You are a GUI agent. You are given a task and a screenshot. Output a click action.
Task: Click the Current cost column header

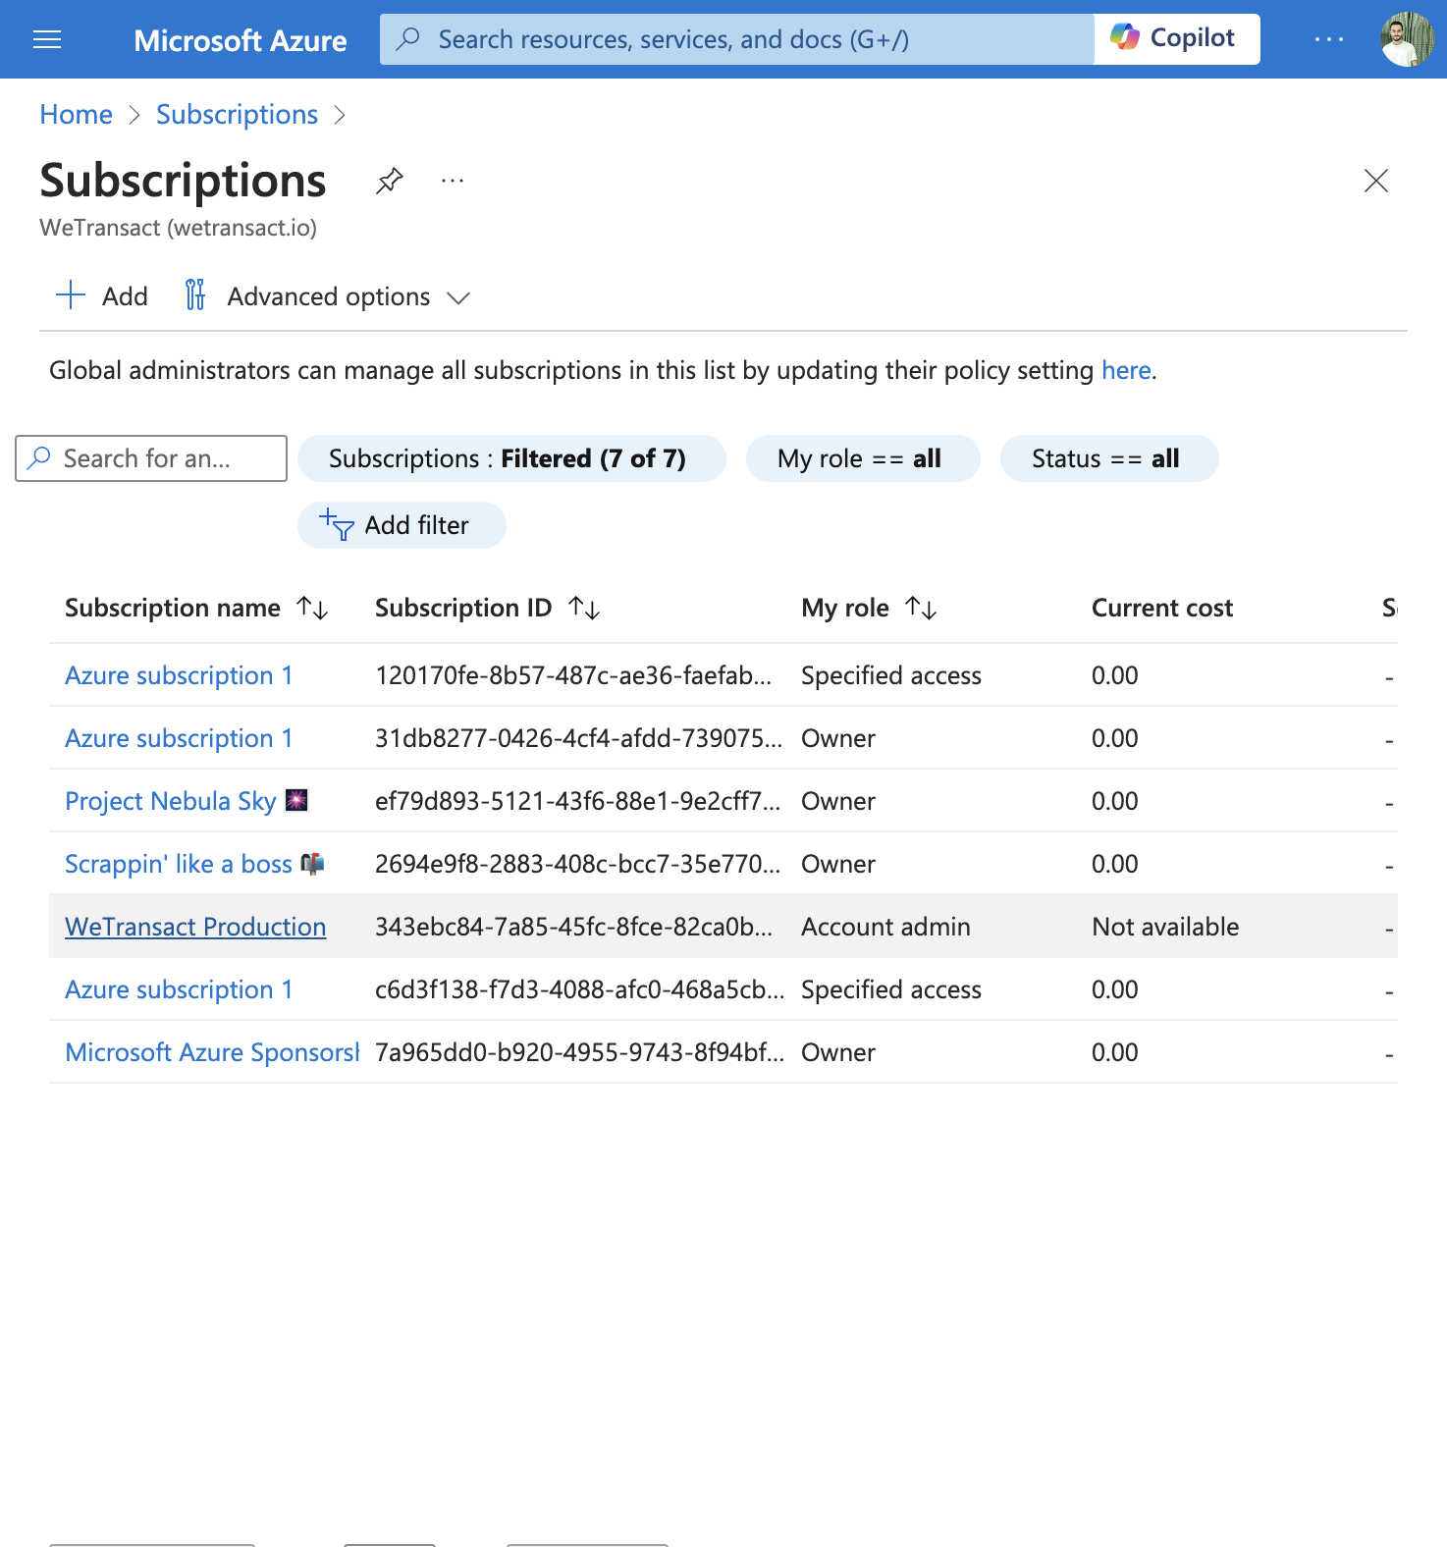(1162, 608)
